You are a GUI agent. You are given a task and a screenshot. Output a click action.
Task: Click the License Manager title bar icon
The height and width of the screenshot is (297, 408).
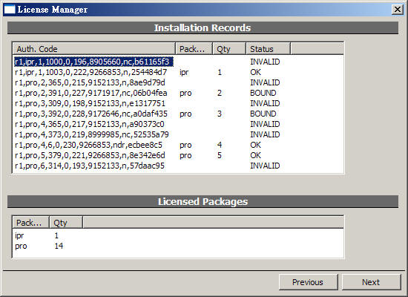(x=10, y=10)
